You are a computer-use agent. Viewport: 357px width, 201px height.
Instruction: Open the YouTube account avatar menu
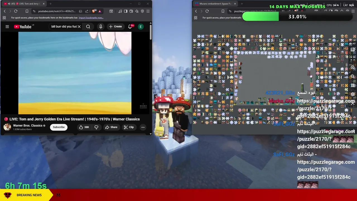[141, 27]
